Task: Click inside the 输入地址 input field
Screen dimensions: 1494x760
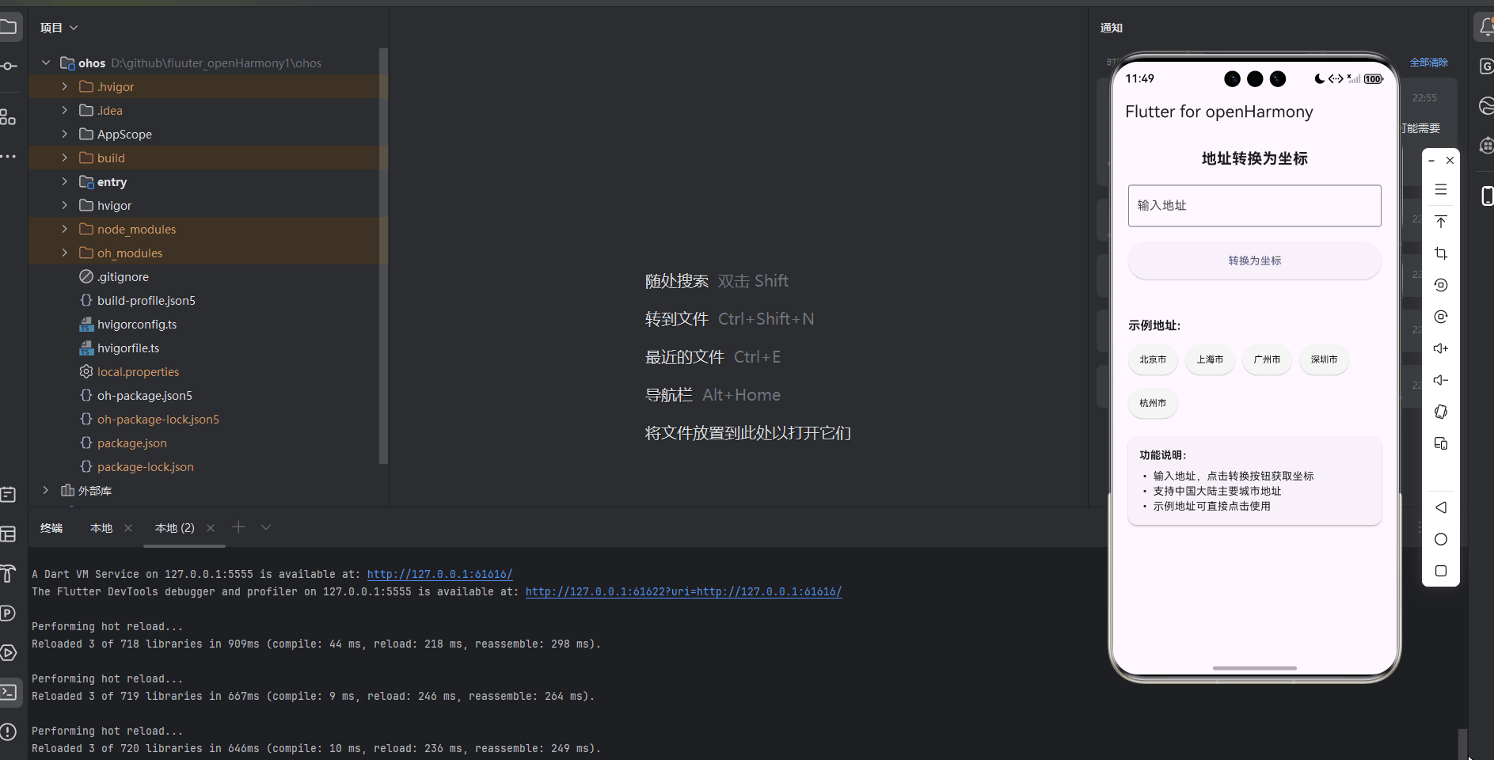Action: (x=1253, y=205)
